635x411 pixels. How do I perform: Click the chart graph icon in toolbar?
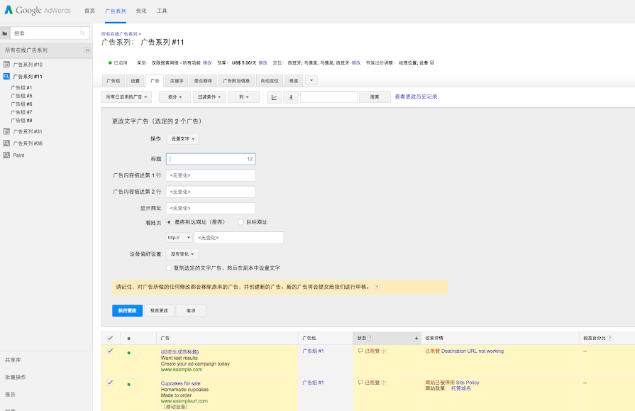[274, 97]
